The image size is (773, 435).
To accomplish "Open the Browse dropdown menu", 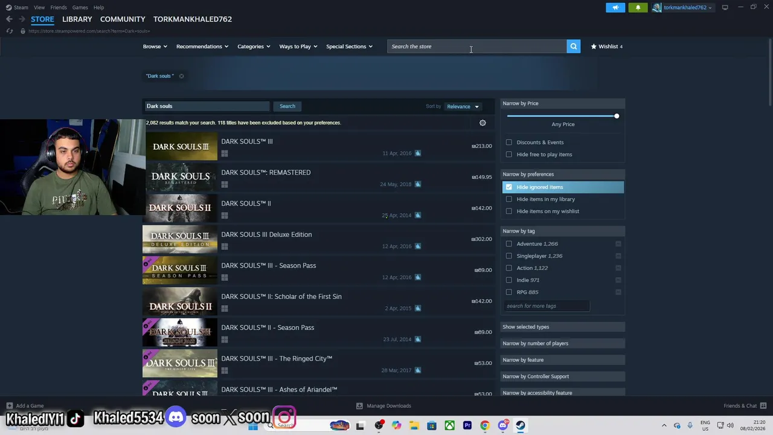I will coord(155,47).
